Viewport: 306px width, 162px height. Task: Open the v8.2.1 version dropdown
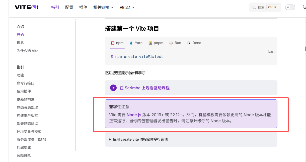tap(127, 7)
